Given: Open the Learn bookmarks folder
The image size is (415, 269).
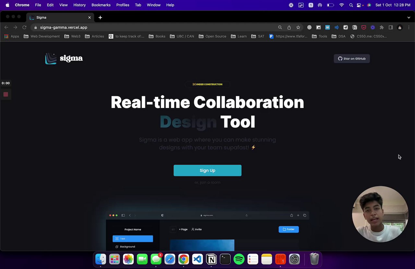Looking at the screenshot, I should pyautogui.click(x=239, y=36).
